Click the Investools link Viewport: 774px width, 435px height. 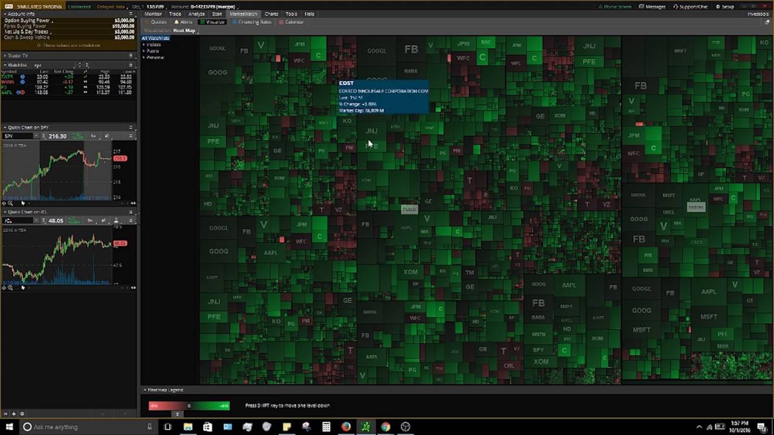click(x=758, y=14)
